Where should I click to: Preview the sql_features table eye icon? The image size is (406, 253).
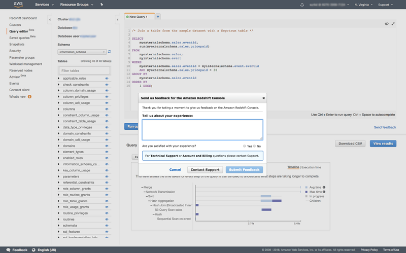pos(107,232)
